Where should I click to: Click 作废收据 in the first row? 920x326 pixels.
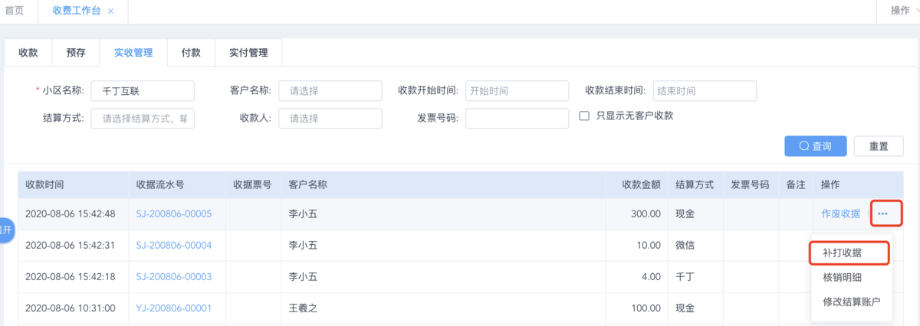[840, 214]
